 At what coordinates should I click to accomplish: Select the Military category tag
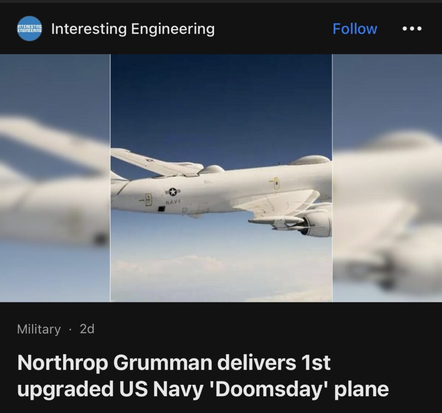click(x=39, y=329)
